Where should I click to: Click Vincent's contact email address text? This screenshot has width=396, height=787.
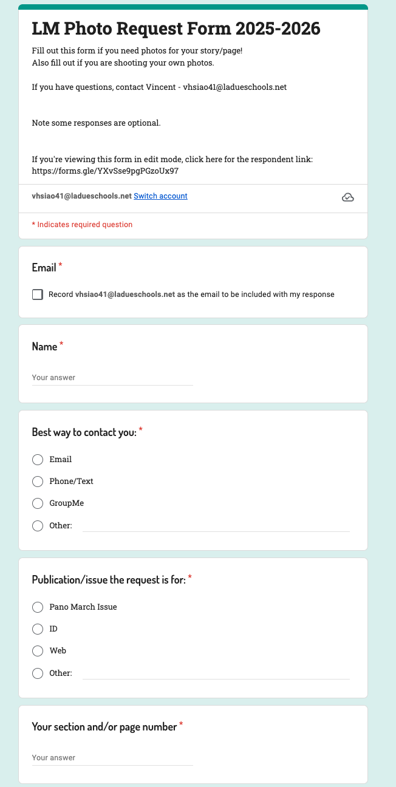(x=235, y=87)
